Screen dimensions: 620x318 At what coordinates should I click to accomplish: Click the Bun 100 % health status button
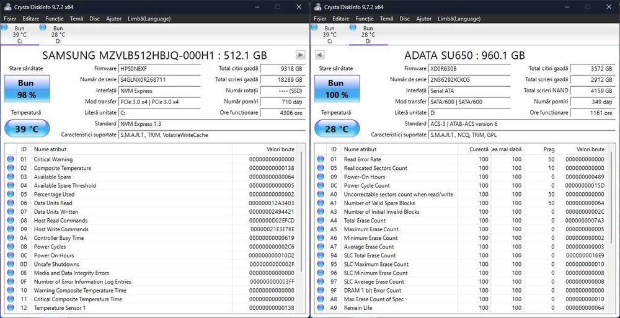click(x=336, y=89)
